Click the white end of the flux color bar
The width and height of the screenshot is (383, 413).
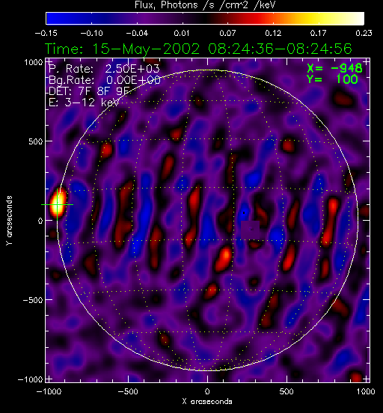[355, 19]
